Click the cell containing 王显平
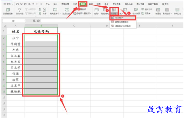This screenshot has height=119, width=184. pos(15,86)
